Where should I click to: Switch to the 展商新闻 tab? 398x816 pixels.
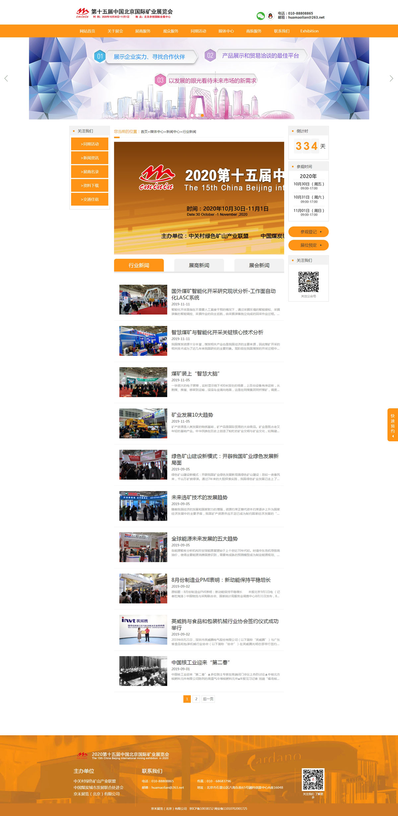pyautogui.click(x=199, y=265)
